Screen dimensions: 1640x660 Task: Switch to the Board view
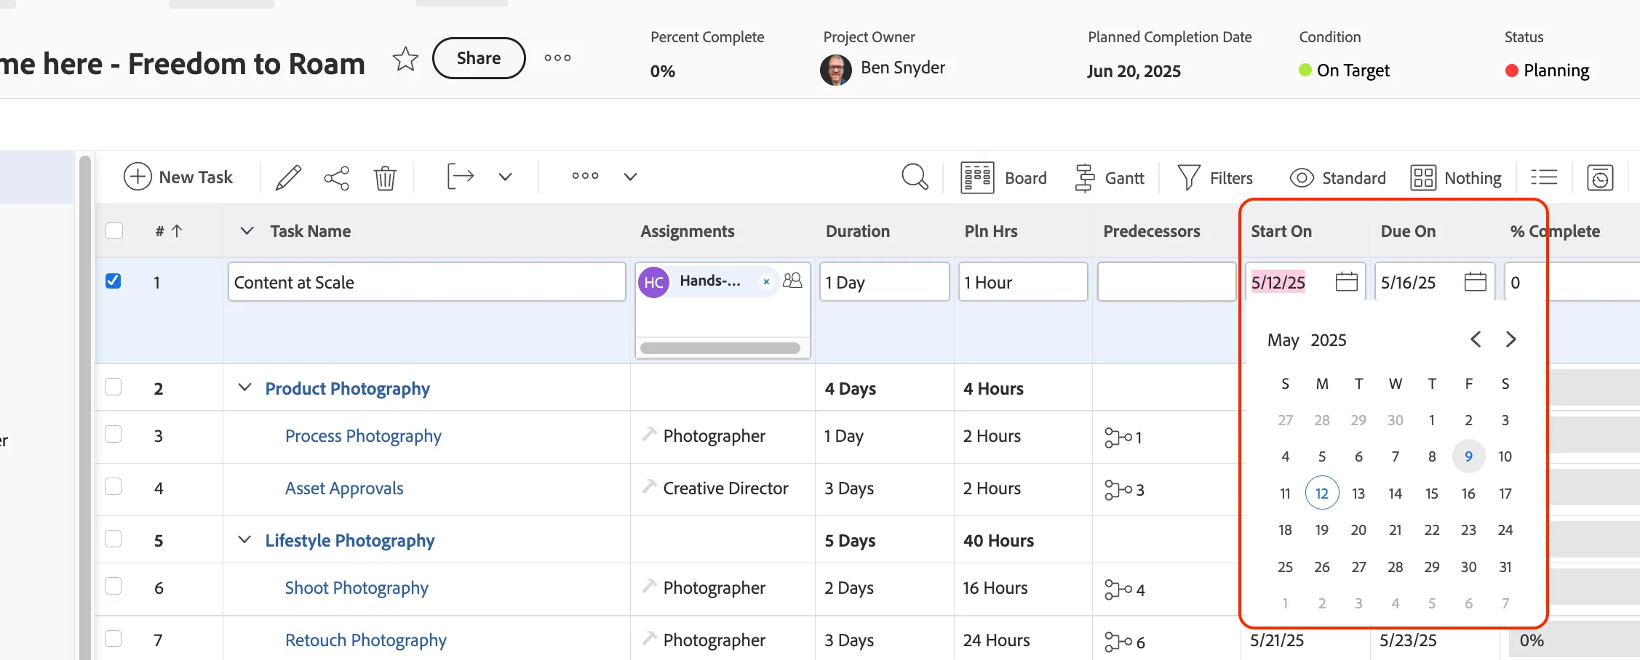1003,177
